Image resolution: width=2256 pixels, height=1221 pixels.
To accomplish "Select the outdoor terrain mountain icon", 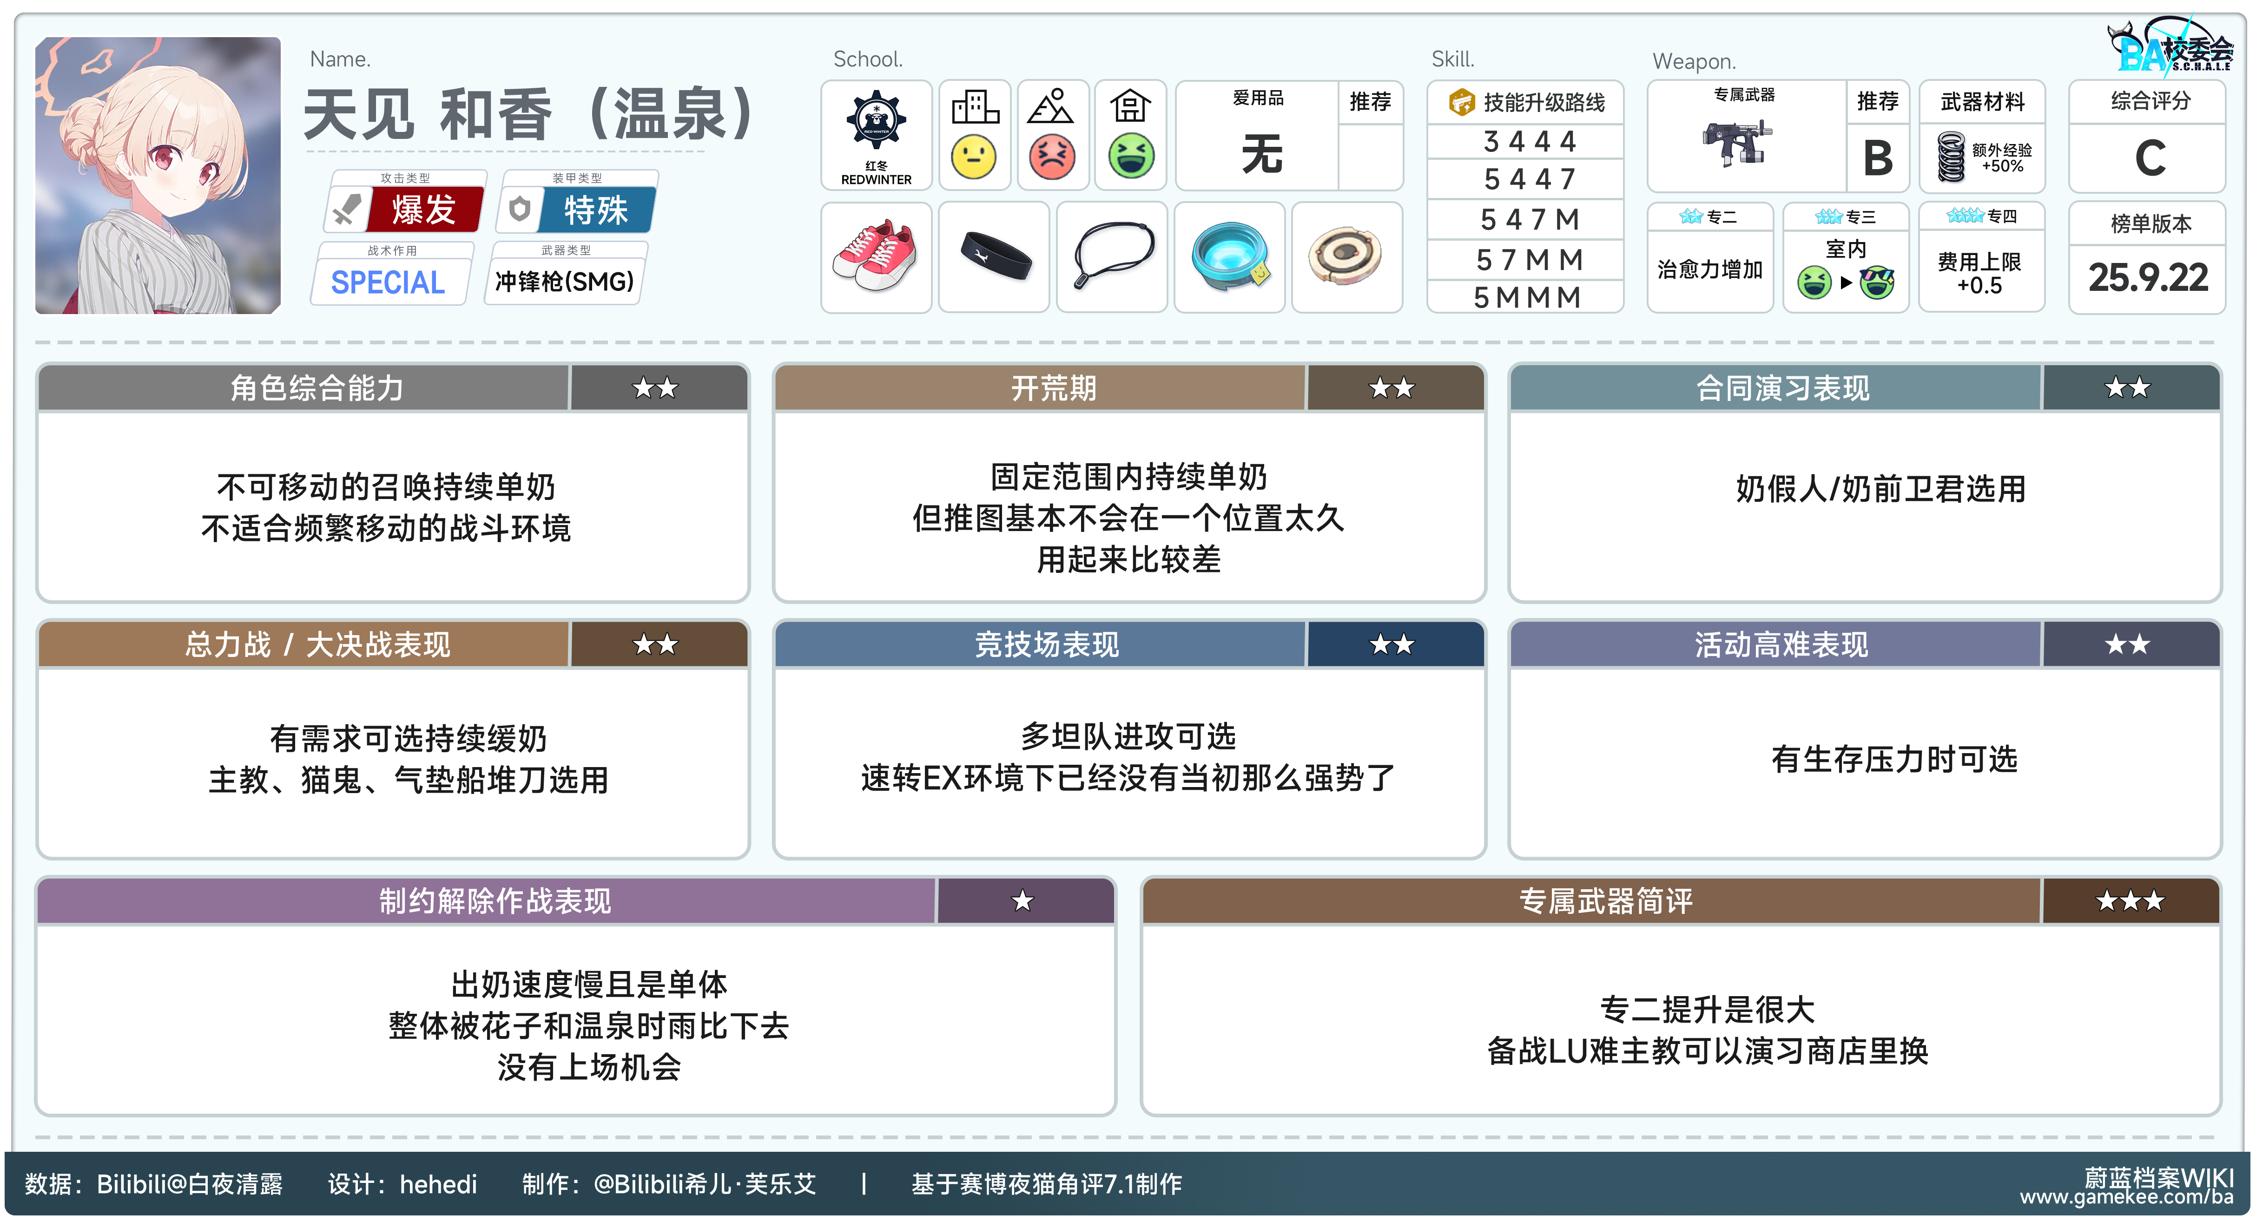I will coord(1051,107).
